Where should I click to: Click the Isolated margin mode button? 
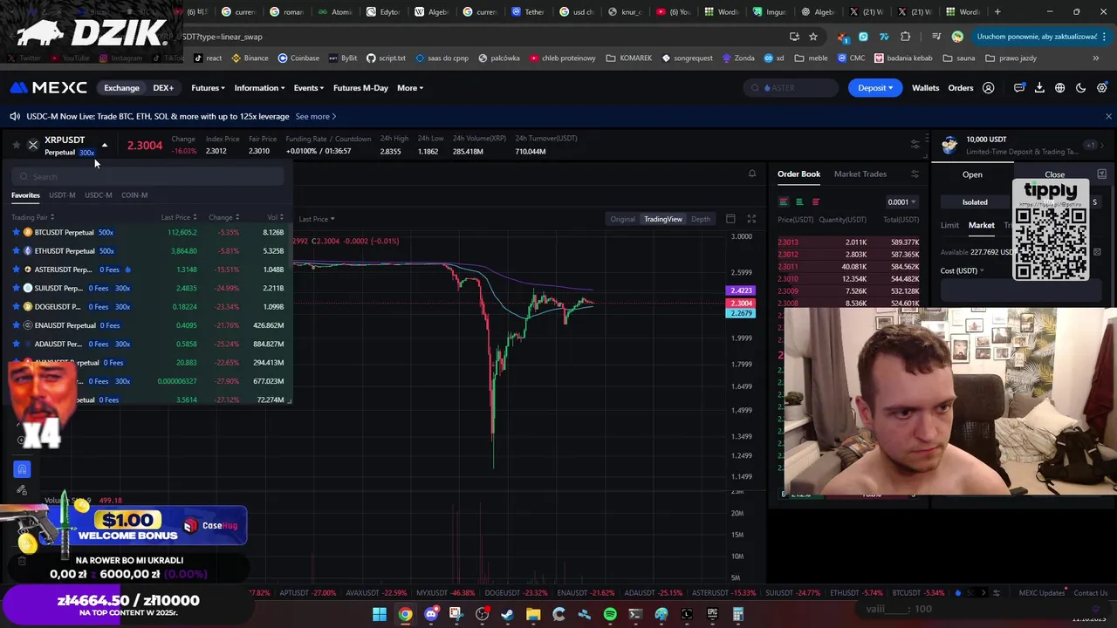(975, 202)
